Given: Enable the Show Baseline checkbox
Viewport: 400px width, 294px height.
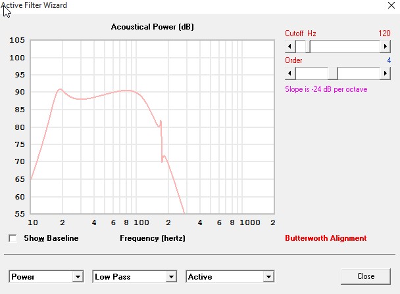Looking at the screenshot, I should click(x=12, y=238).
